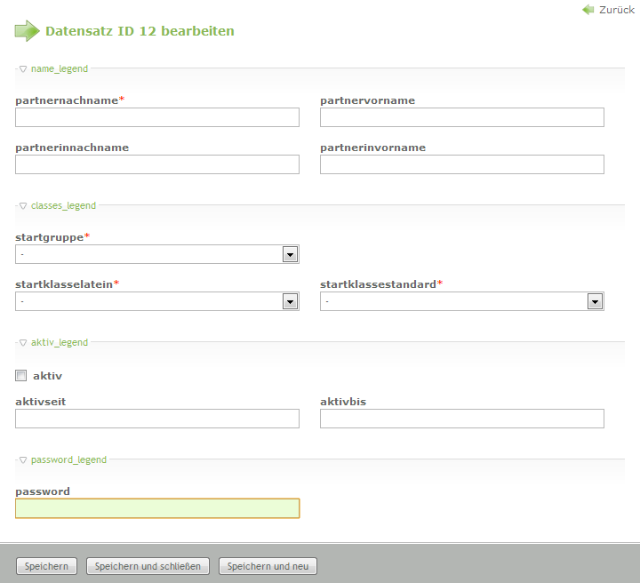This screenshot has height=583, width=640.
Task: Click the green arrow next to Datensatz heading
Action: (x=28, y=31)
